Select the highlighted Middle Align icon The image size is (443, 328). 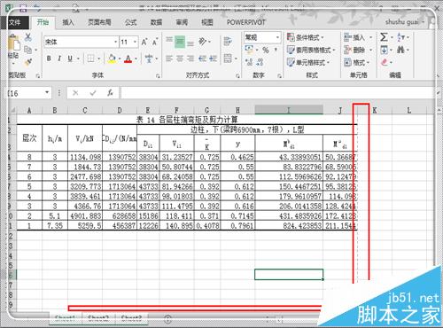180,42
